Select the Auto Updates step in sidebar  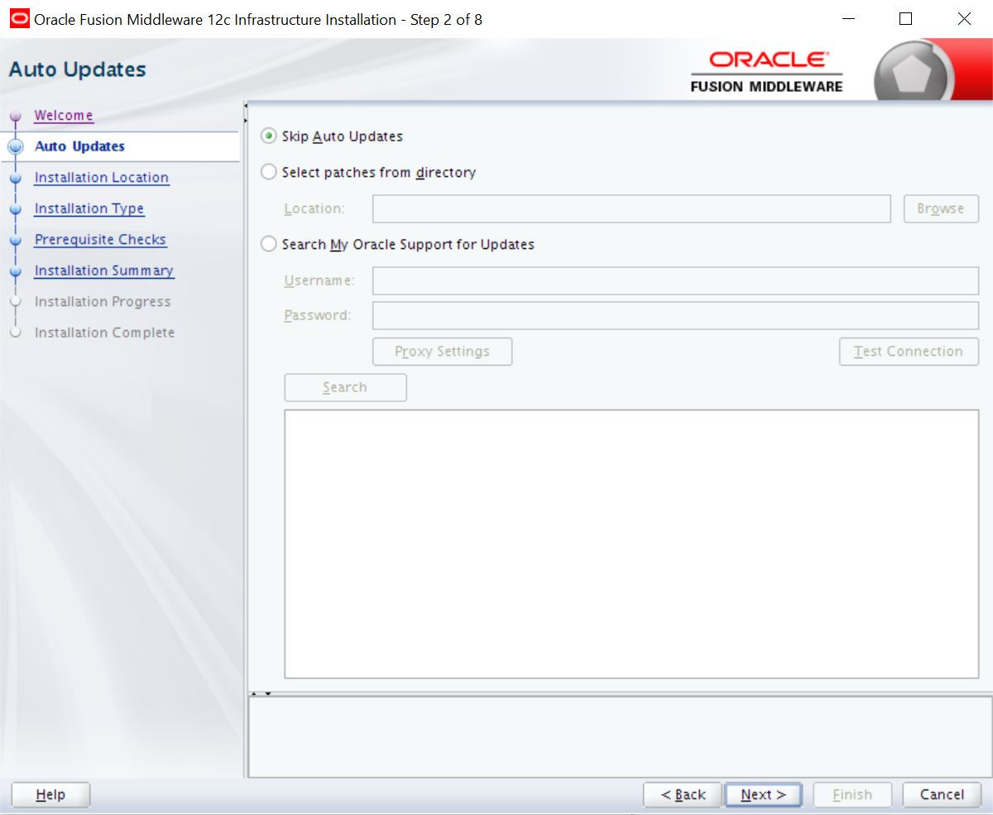(79, 146)
